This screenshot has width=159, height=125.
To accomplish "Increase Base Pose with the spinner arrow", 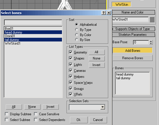I will (x=151, y=41).
